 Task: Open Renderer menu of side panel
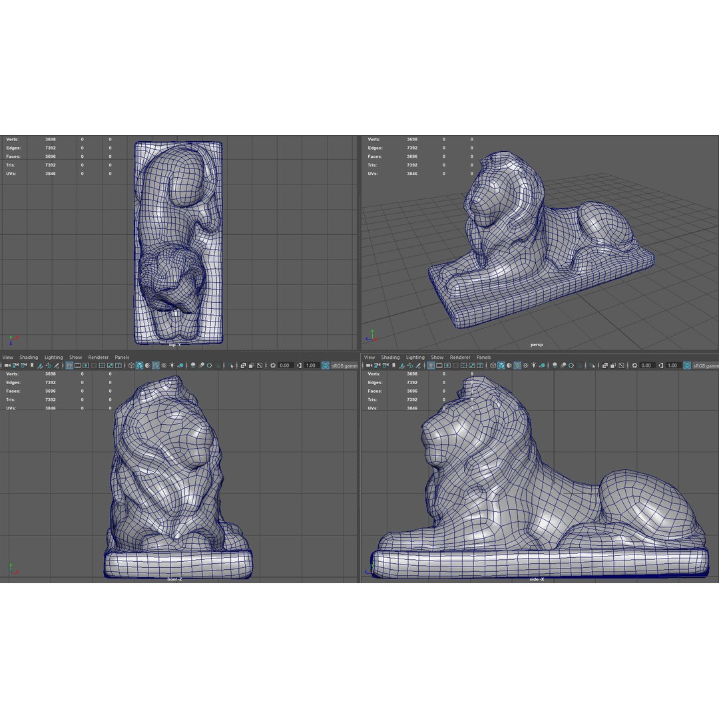coord(460,358)
